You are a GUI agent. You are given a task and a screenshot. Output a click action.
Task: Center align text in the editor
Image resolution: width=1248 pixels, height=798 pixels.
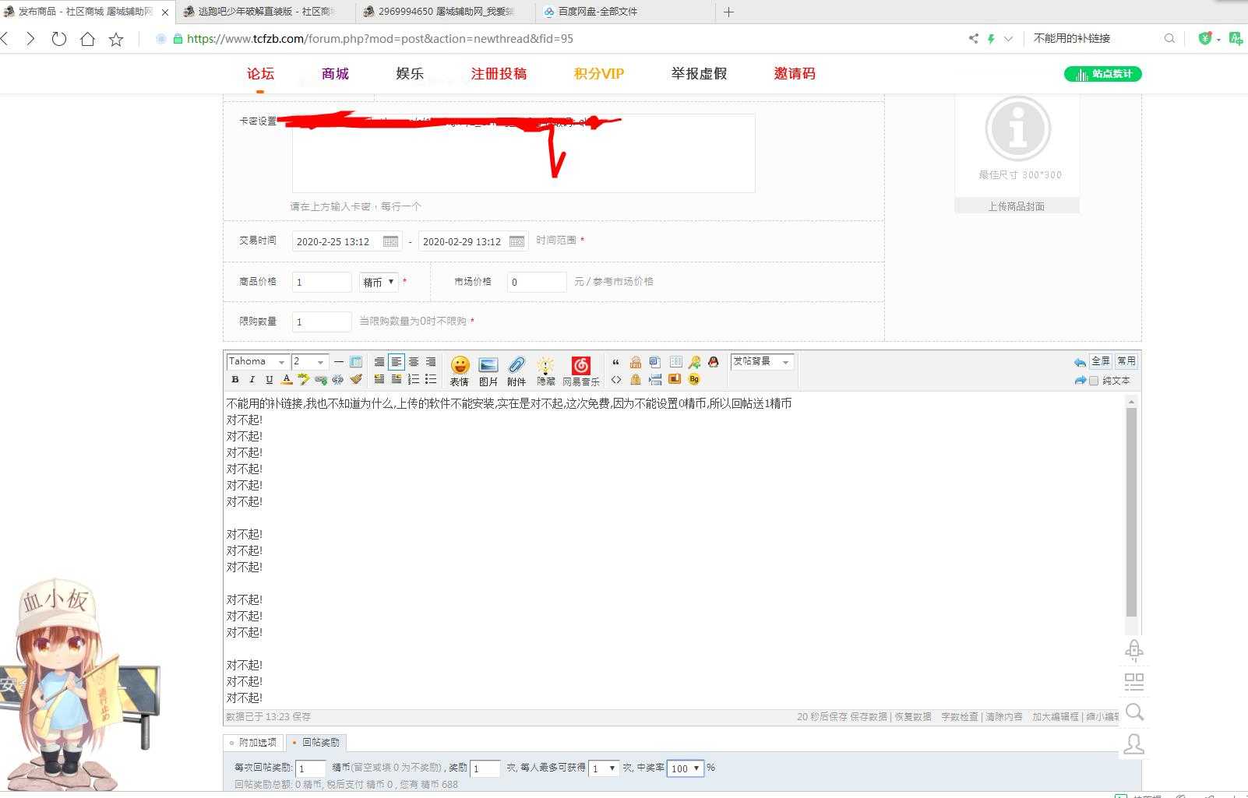(x=414, y=362)
